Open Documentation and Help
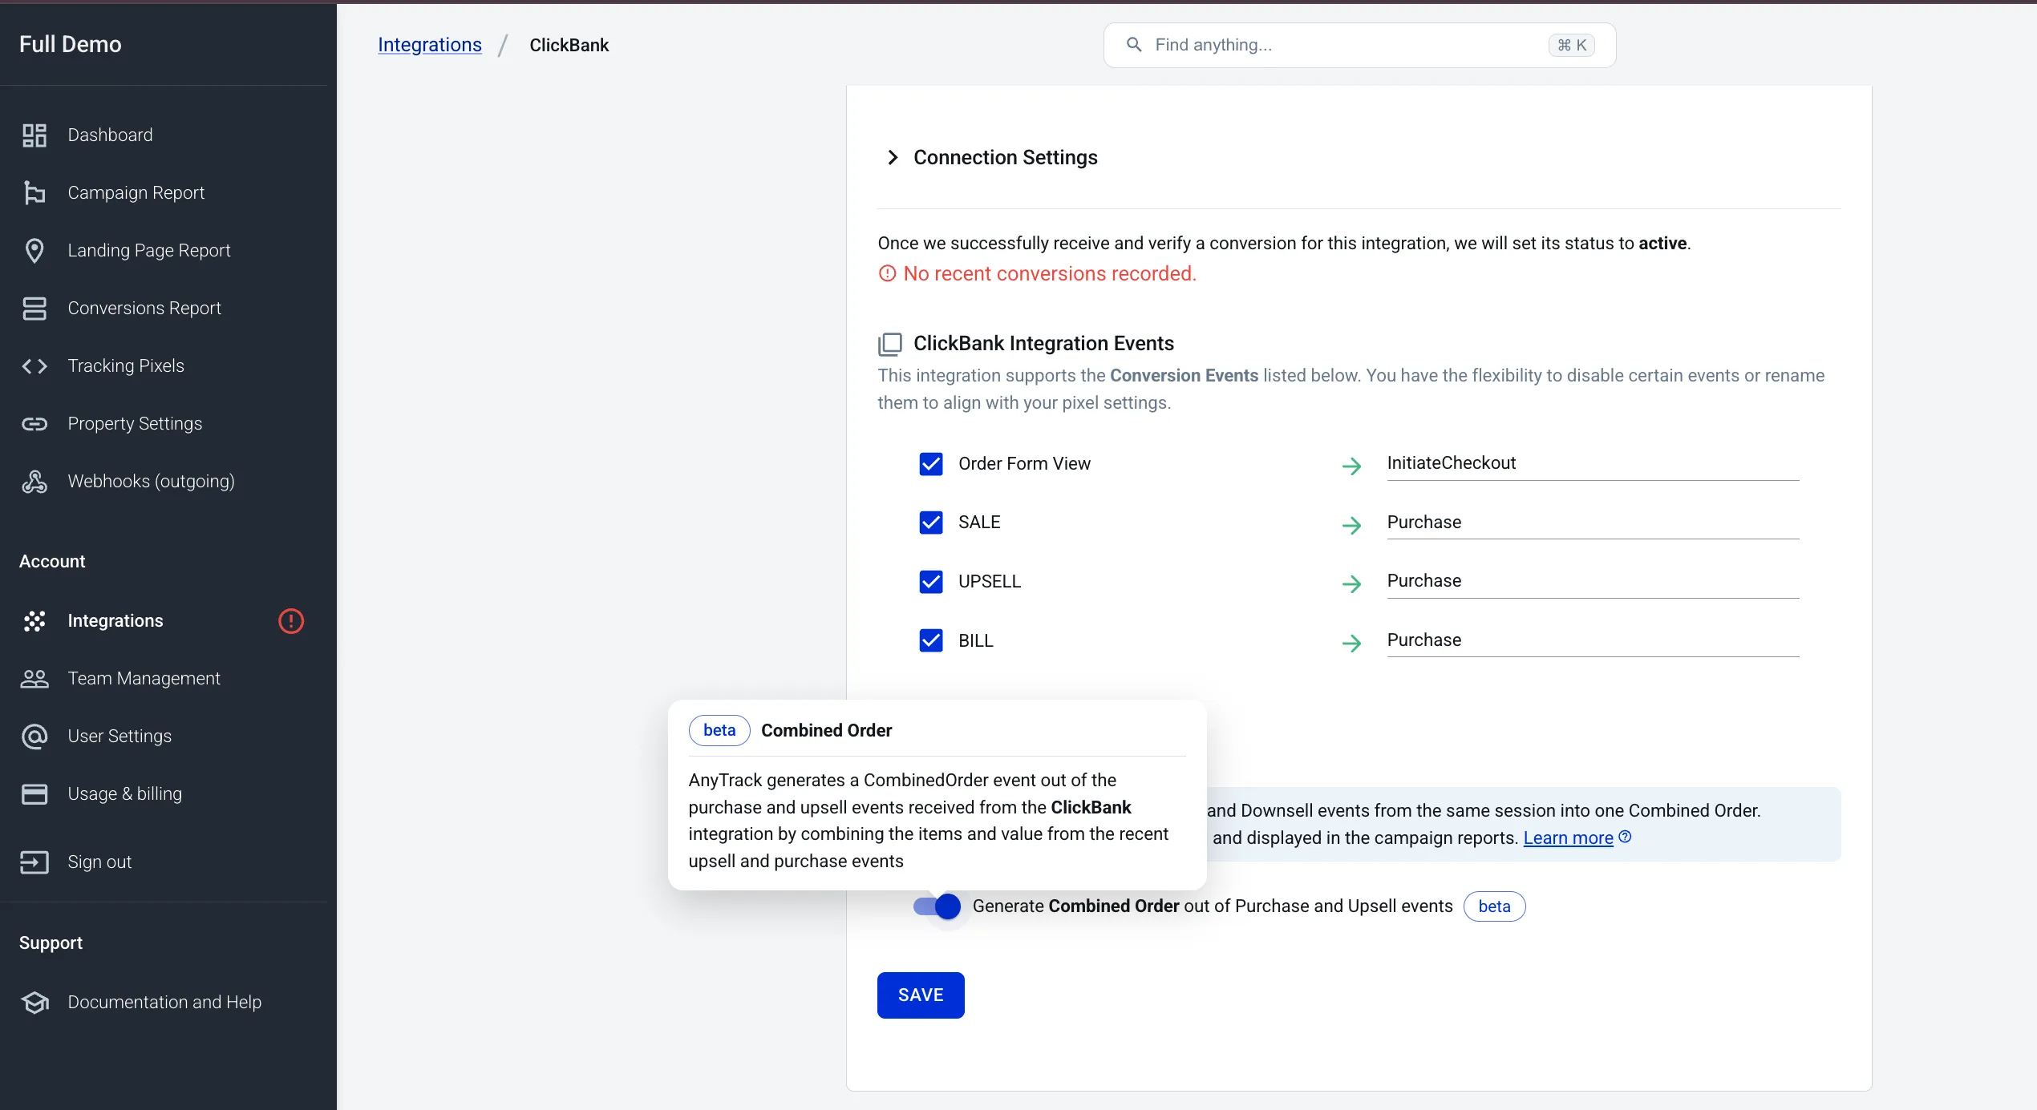 pos(164,1002)
